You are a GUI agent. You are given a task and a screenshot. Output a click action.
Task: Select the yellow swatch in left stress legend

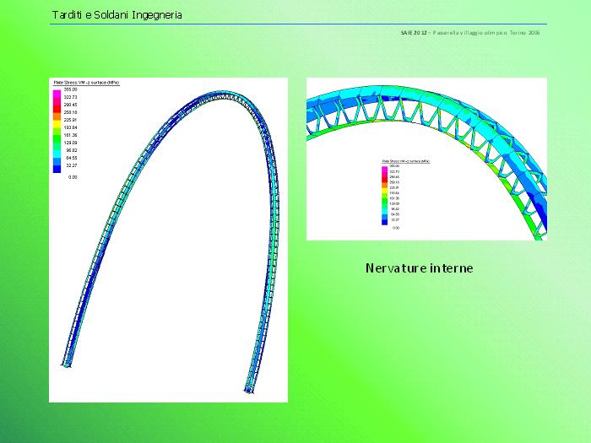pos(57,124)
